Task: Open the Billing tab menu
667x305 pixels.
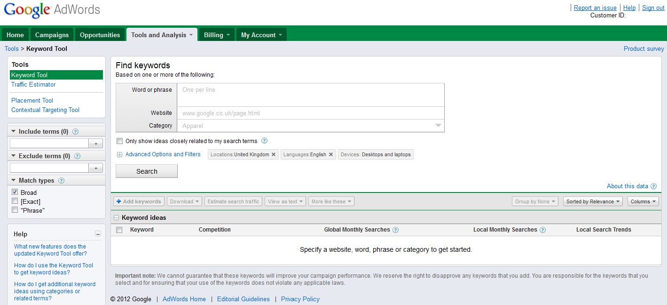Action: coord(217,35)
